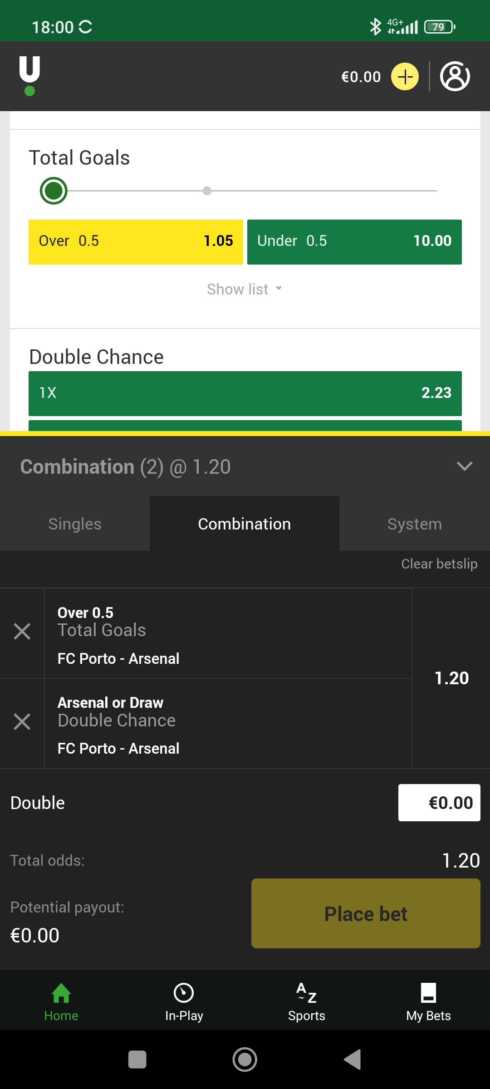Expand the Show list dropdown
This screenshot has width=490, height=1089.
coord(244,289)
